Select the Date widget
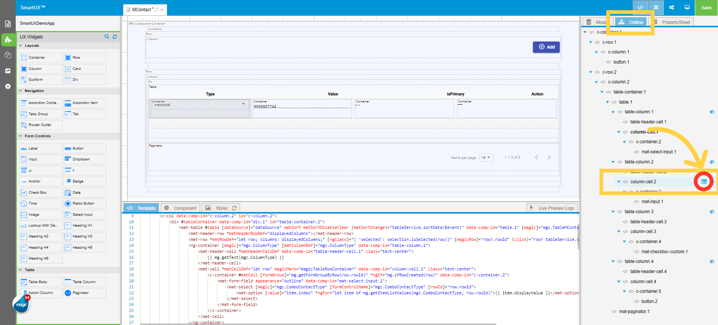The width and height of the screenshot is (718, 325). pos(85,193)
